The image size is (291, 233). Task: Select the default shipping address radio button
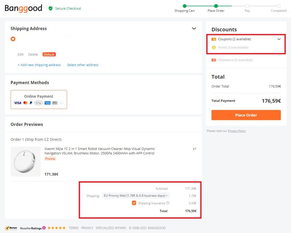pyautogui.click(x=13, y=39)
